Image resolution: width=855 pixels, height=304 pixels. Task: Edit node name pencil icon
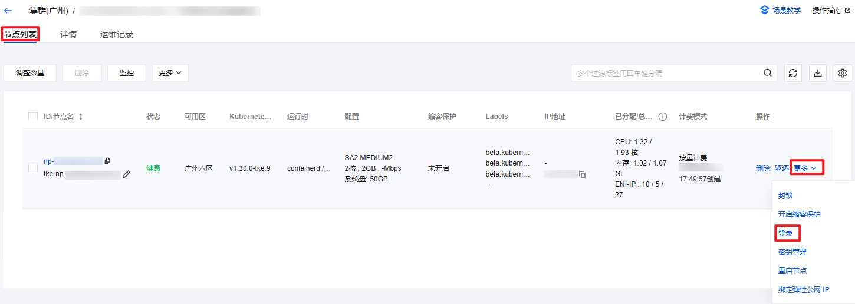pos(126,174)
